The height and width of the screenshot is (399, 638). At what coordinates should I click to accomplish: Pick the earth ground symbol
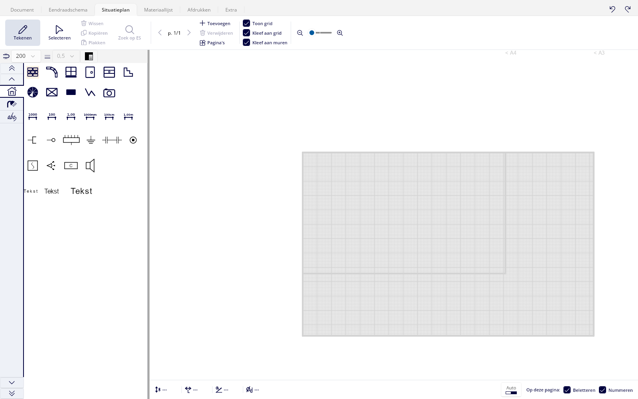[x=91, y=140]
